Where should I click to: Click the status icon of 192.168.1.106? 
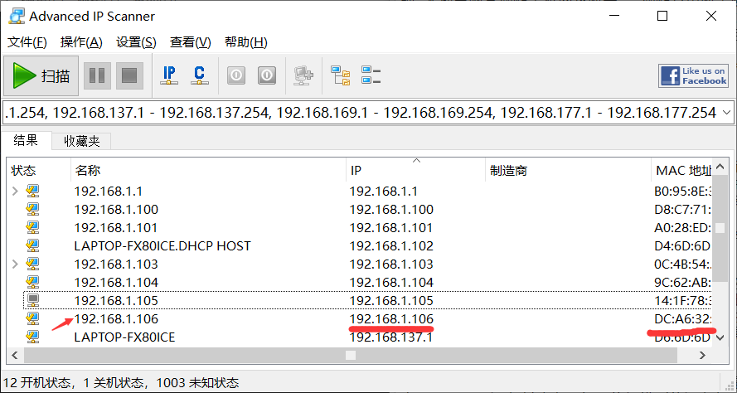click(x=32, y=318)
